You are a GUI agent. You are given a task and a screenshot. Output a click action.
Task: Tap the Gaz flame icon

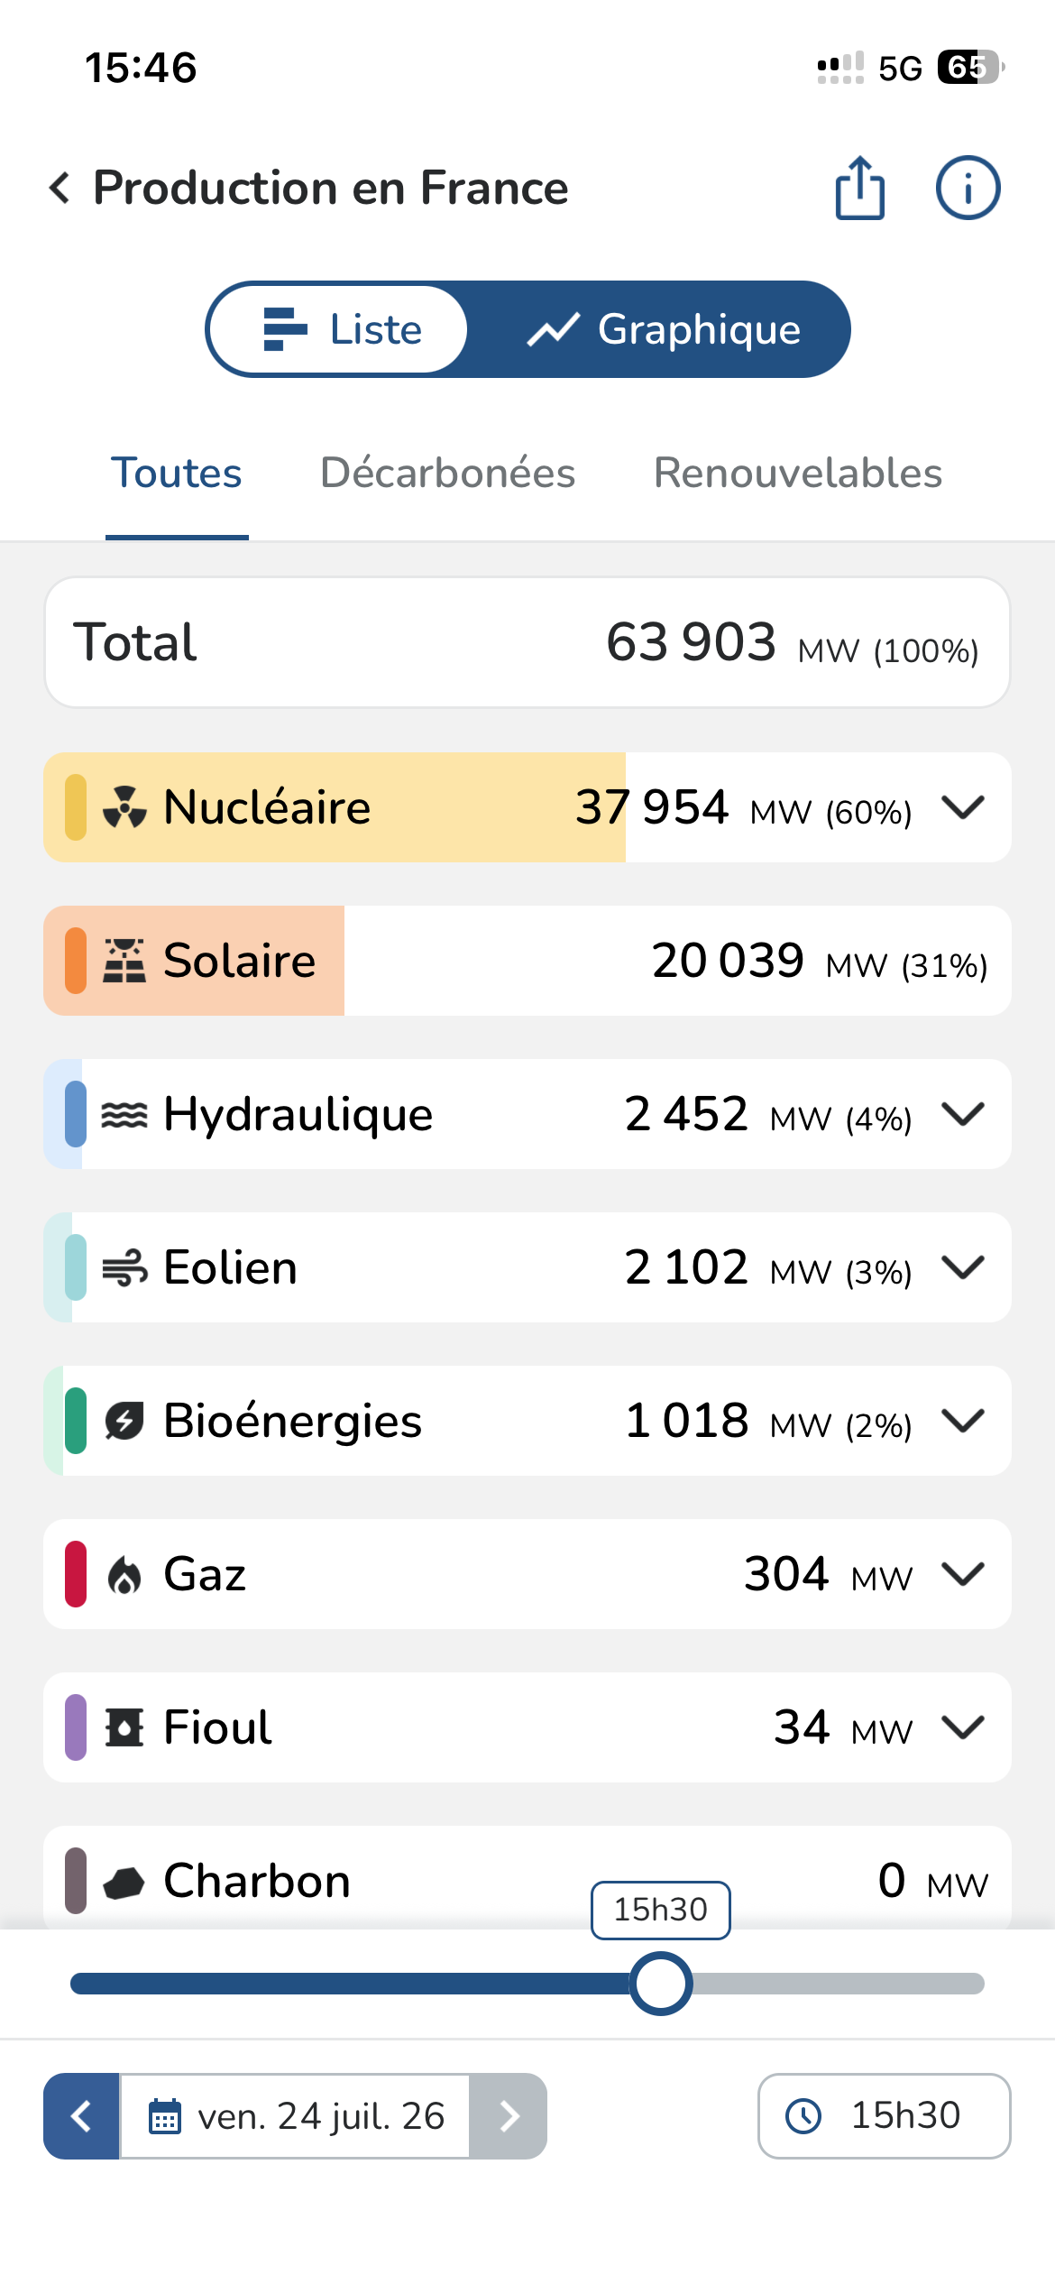pos(124,1575)
